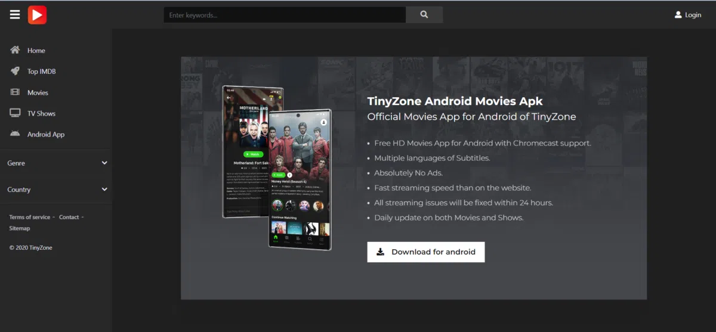This screenshot has width=716, height=332.
Task: Click the download arrow icon
Action: pyautogui.click(x=380, y=252)
